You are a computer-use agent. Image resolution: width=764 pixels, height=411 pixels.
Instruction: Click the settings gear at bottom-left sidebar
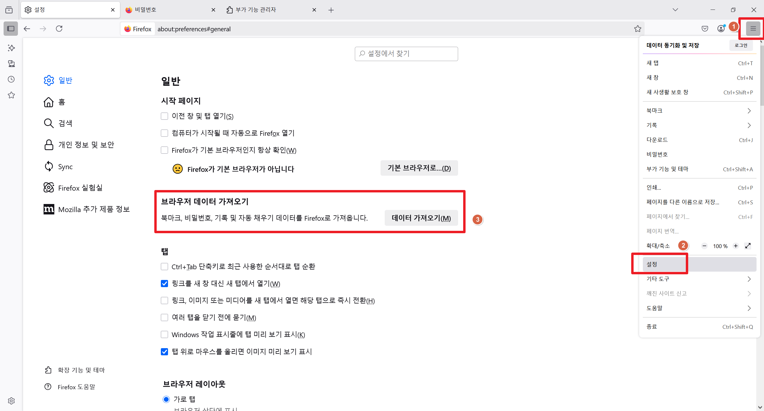(11, 401)
